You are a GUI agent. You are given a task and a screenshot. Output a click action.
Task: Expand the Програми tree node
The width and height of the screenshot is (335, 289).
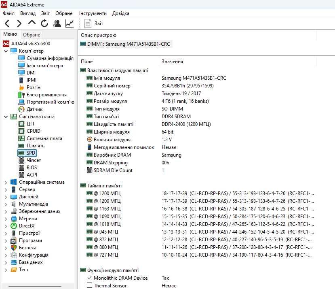pos(6,240)
